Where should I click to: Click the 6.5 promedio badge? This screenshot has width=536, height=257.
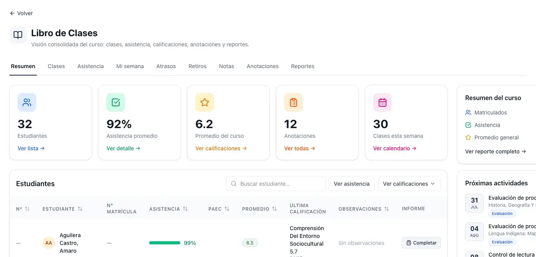250,243
